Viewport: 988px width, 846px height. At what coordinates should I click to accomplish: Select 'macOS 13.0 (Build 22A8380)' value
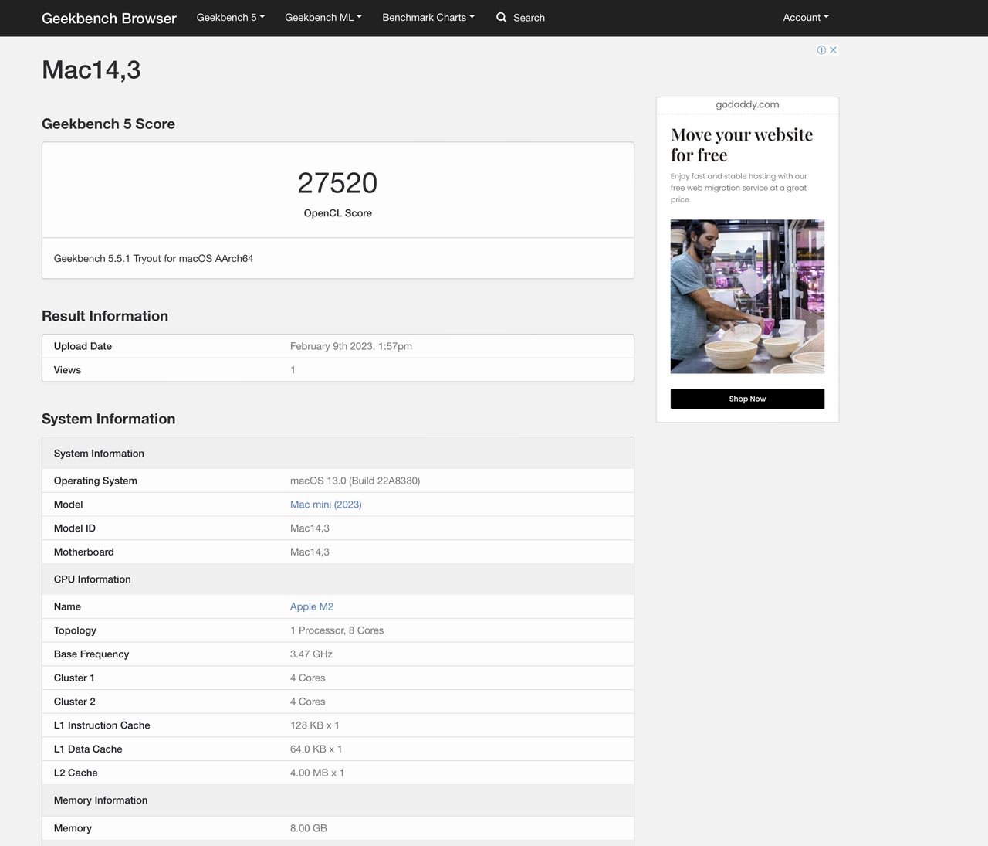click(x=355, y=481)
